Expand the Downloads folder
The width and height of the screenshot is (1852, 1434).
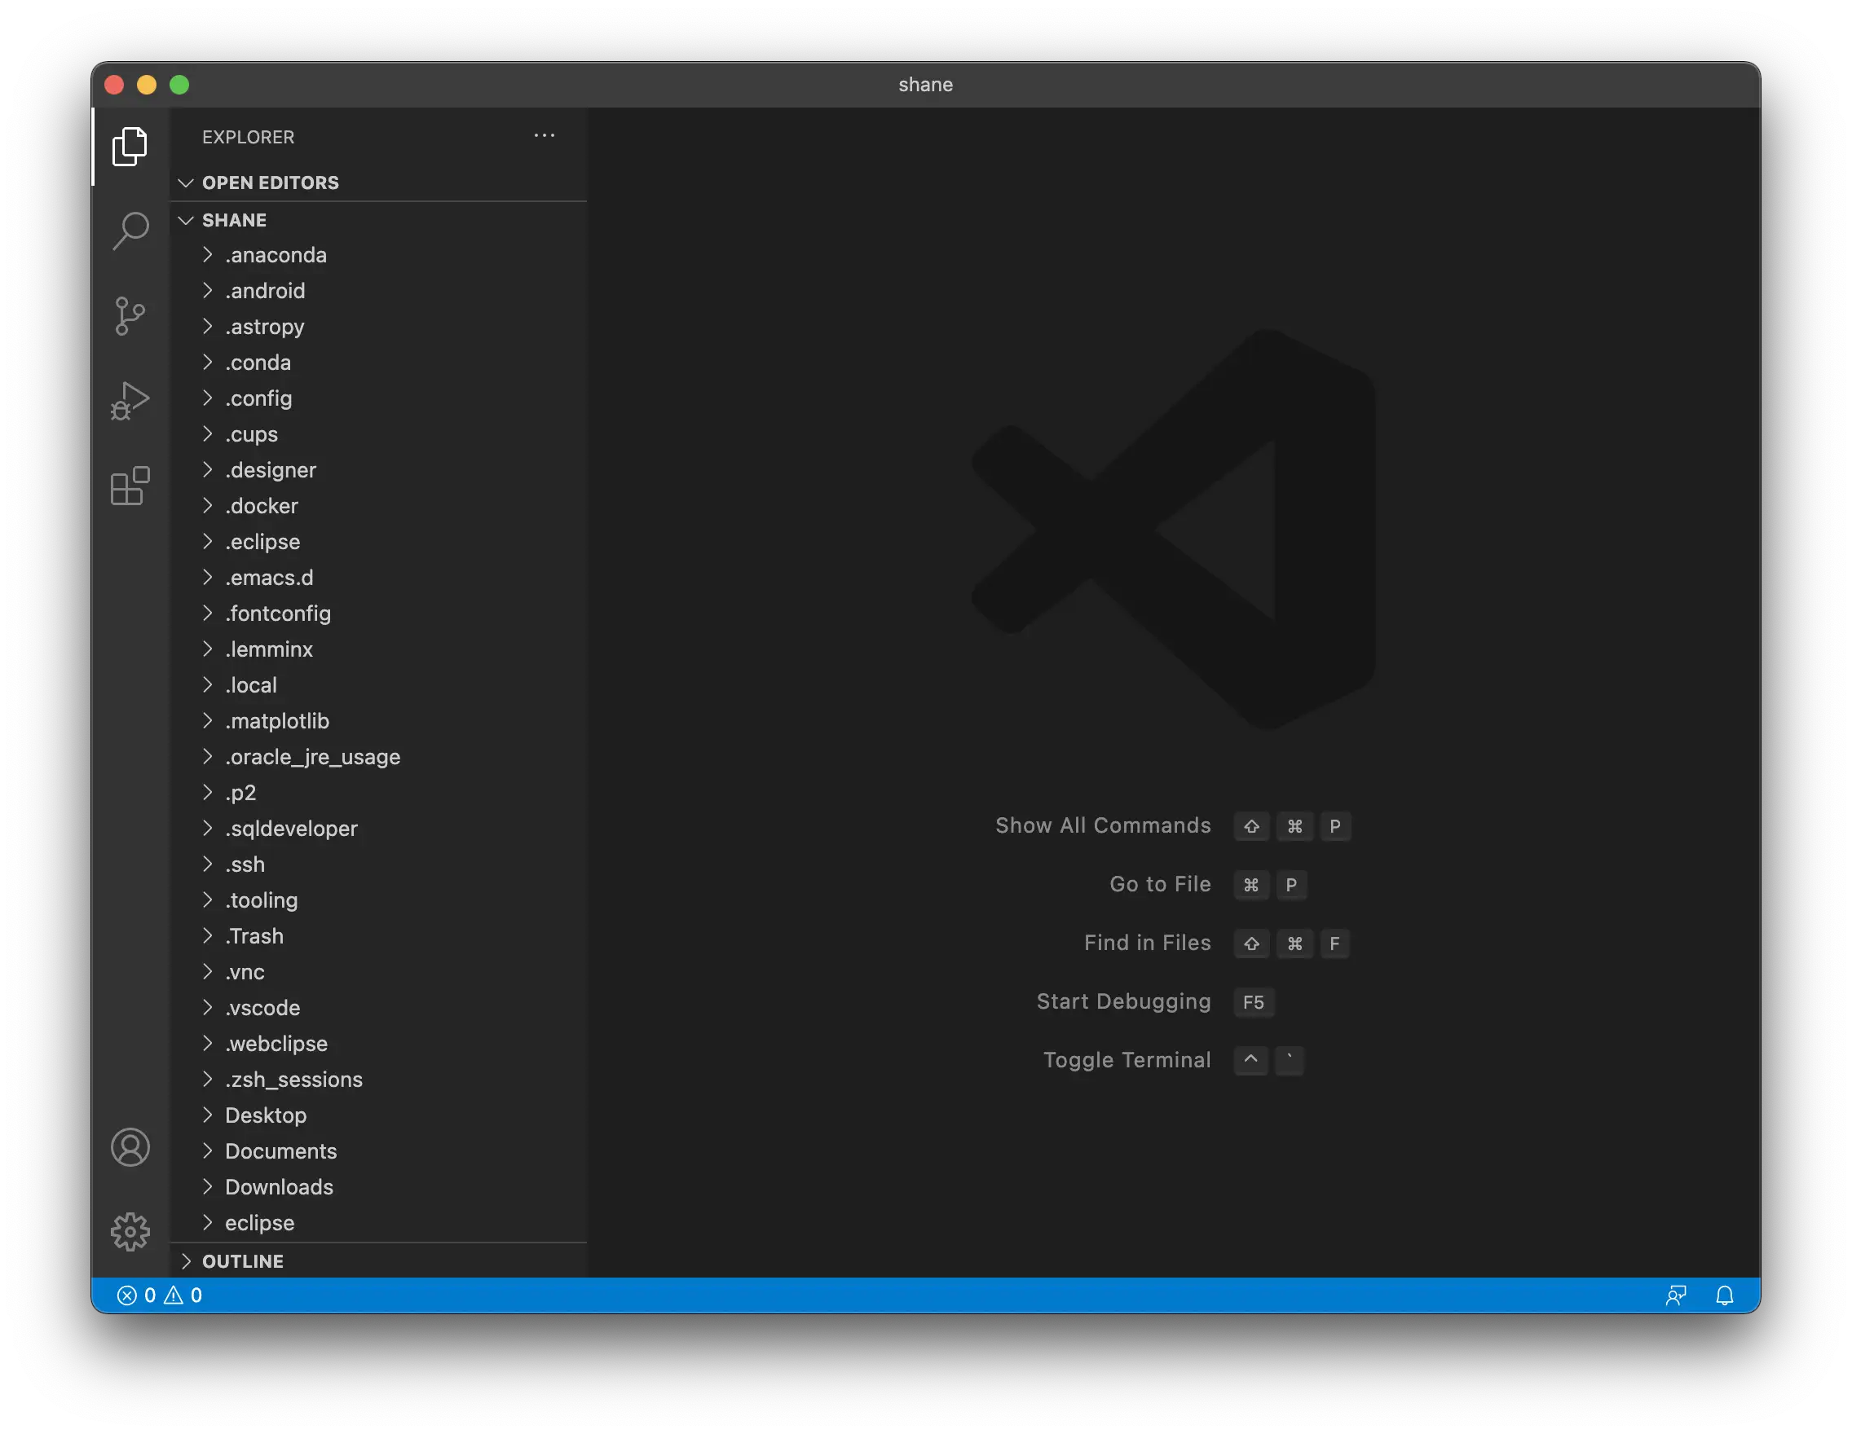[279, 1186]
